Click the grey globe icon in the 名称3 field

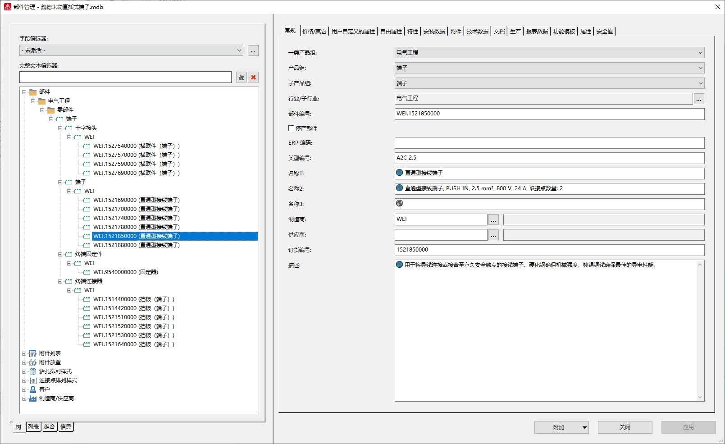(399, 203)
